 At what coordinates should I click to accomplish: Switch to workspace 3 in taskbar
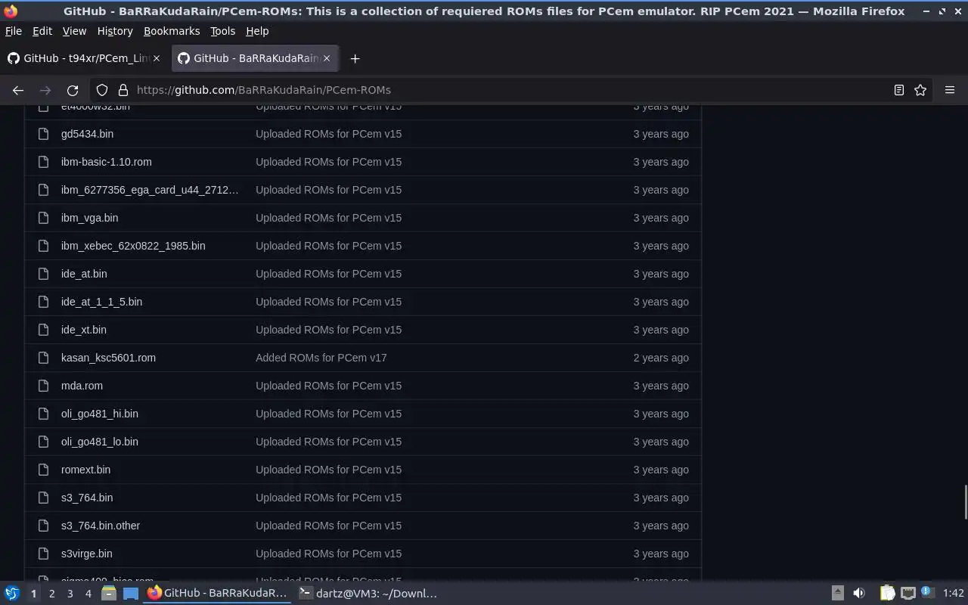tap(70, 594)
